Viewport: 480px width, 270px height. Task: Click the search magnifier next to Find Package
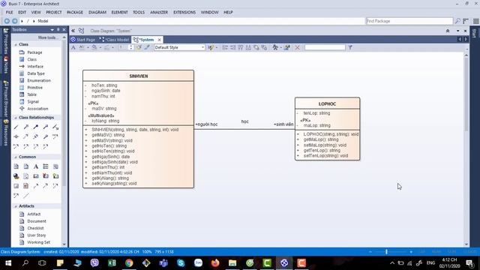pyautogui.click(x=457, y=21)
